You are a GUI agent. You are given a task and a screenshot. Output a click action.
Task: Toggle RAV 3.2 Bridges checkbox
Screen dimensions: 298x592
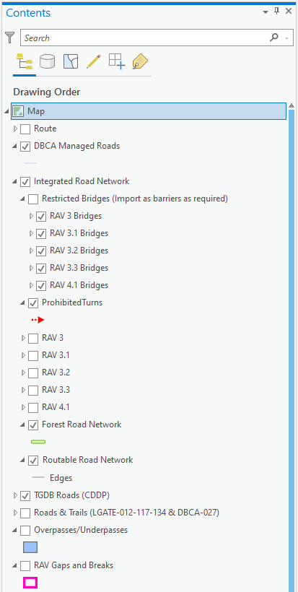tap(41, 251)
